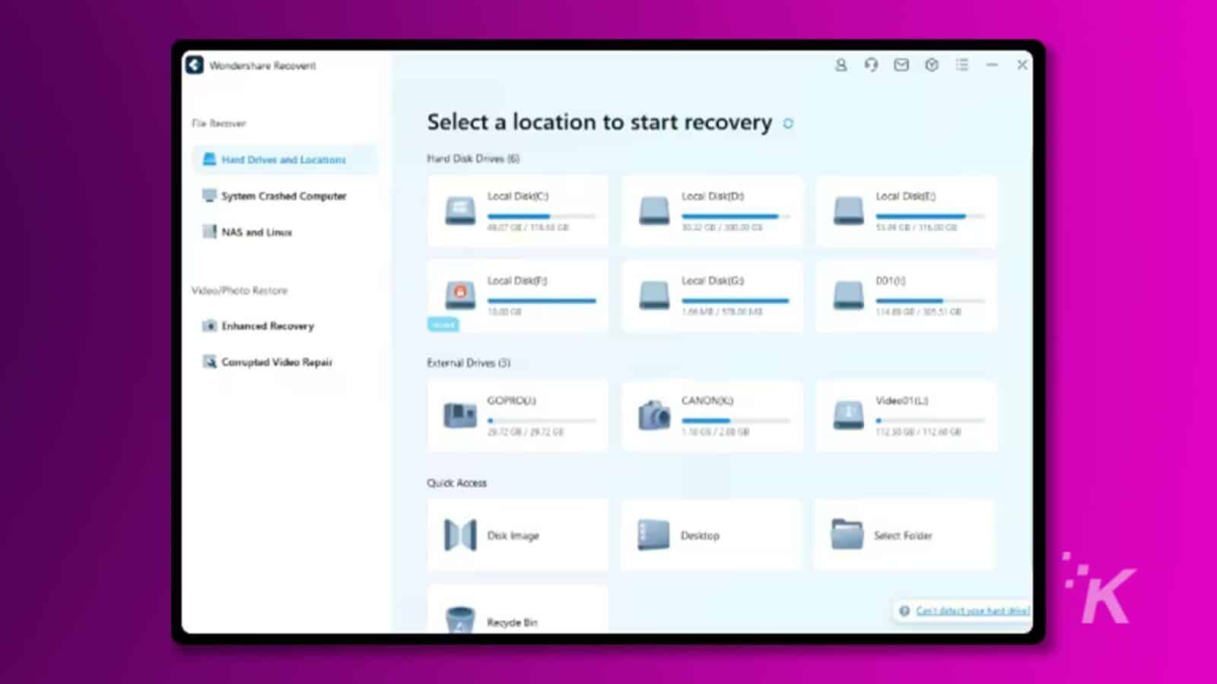Open the Disk Image option
The width and height of the screenshot is (1217, 684).
pos(518,535)
